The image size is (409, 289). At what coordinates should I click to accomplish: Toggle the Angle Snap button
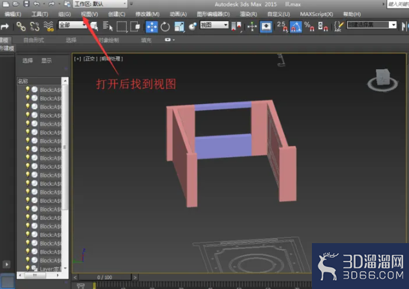coord(296,27)
